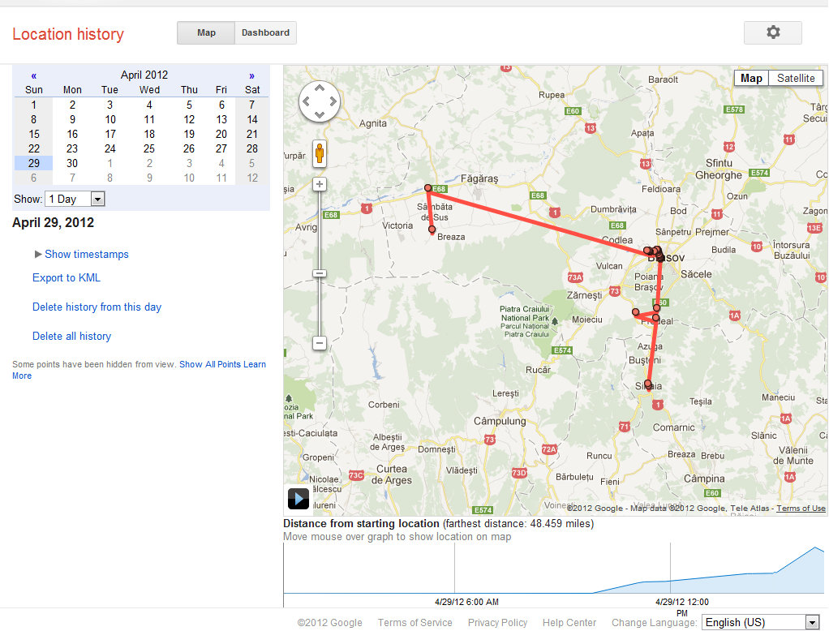Image resolution: width=829 pixels, height=631 pixels.
Task: Click the location point at Sinaia
Action: [647, 384]
